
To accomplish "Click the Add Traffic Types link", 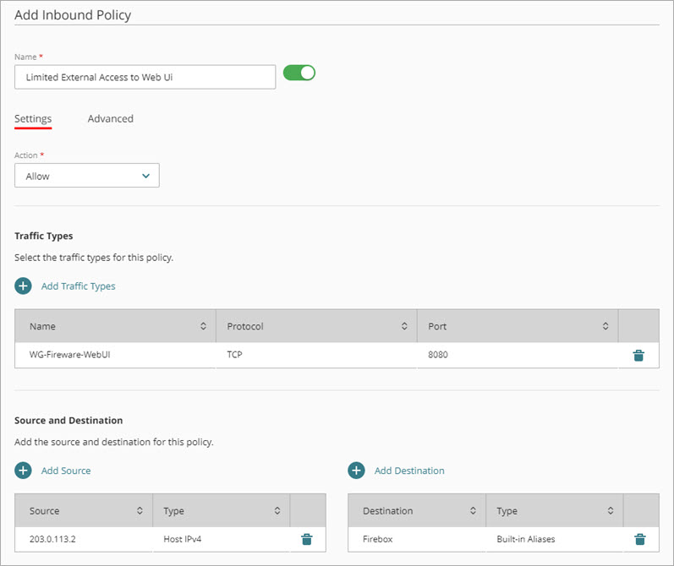I will point(78,286).
